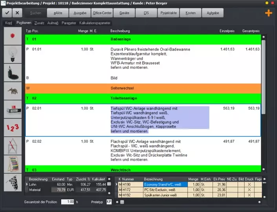This screenshot has width=277, height=212.
Task: Click the Geräte button
Action: (x=124, y=13)
